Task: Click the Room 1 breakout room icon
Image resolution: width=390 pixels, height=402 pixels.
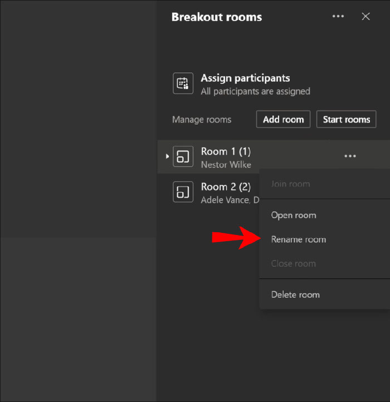Action: [x=183, y=156]
